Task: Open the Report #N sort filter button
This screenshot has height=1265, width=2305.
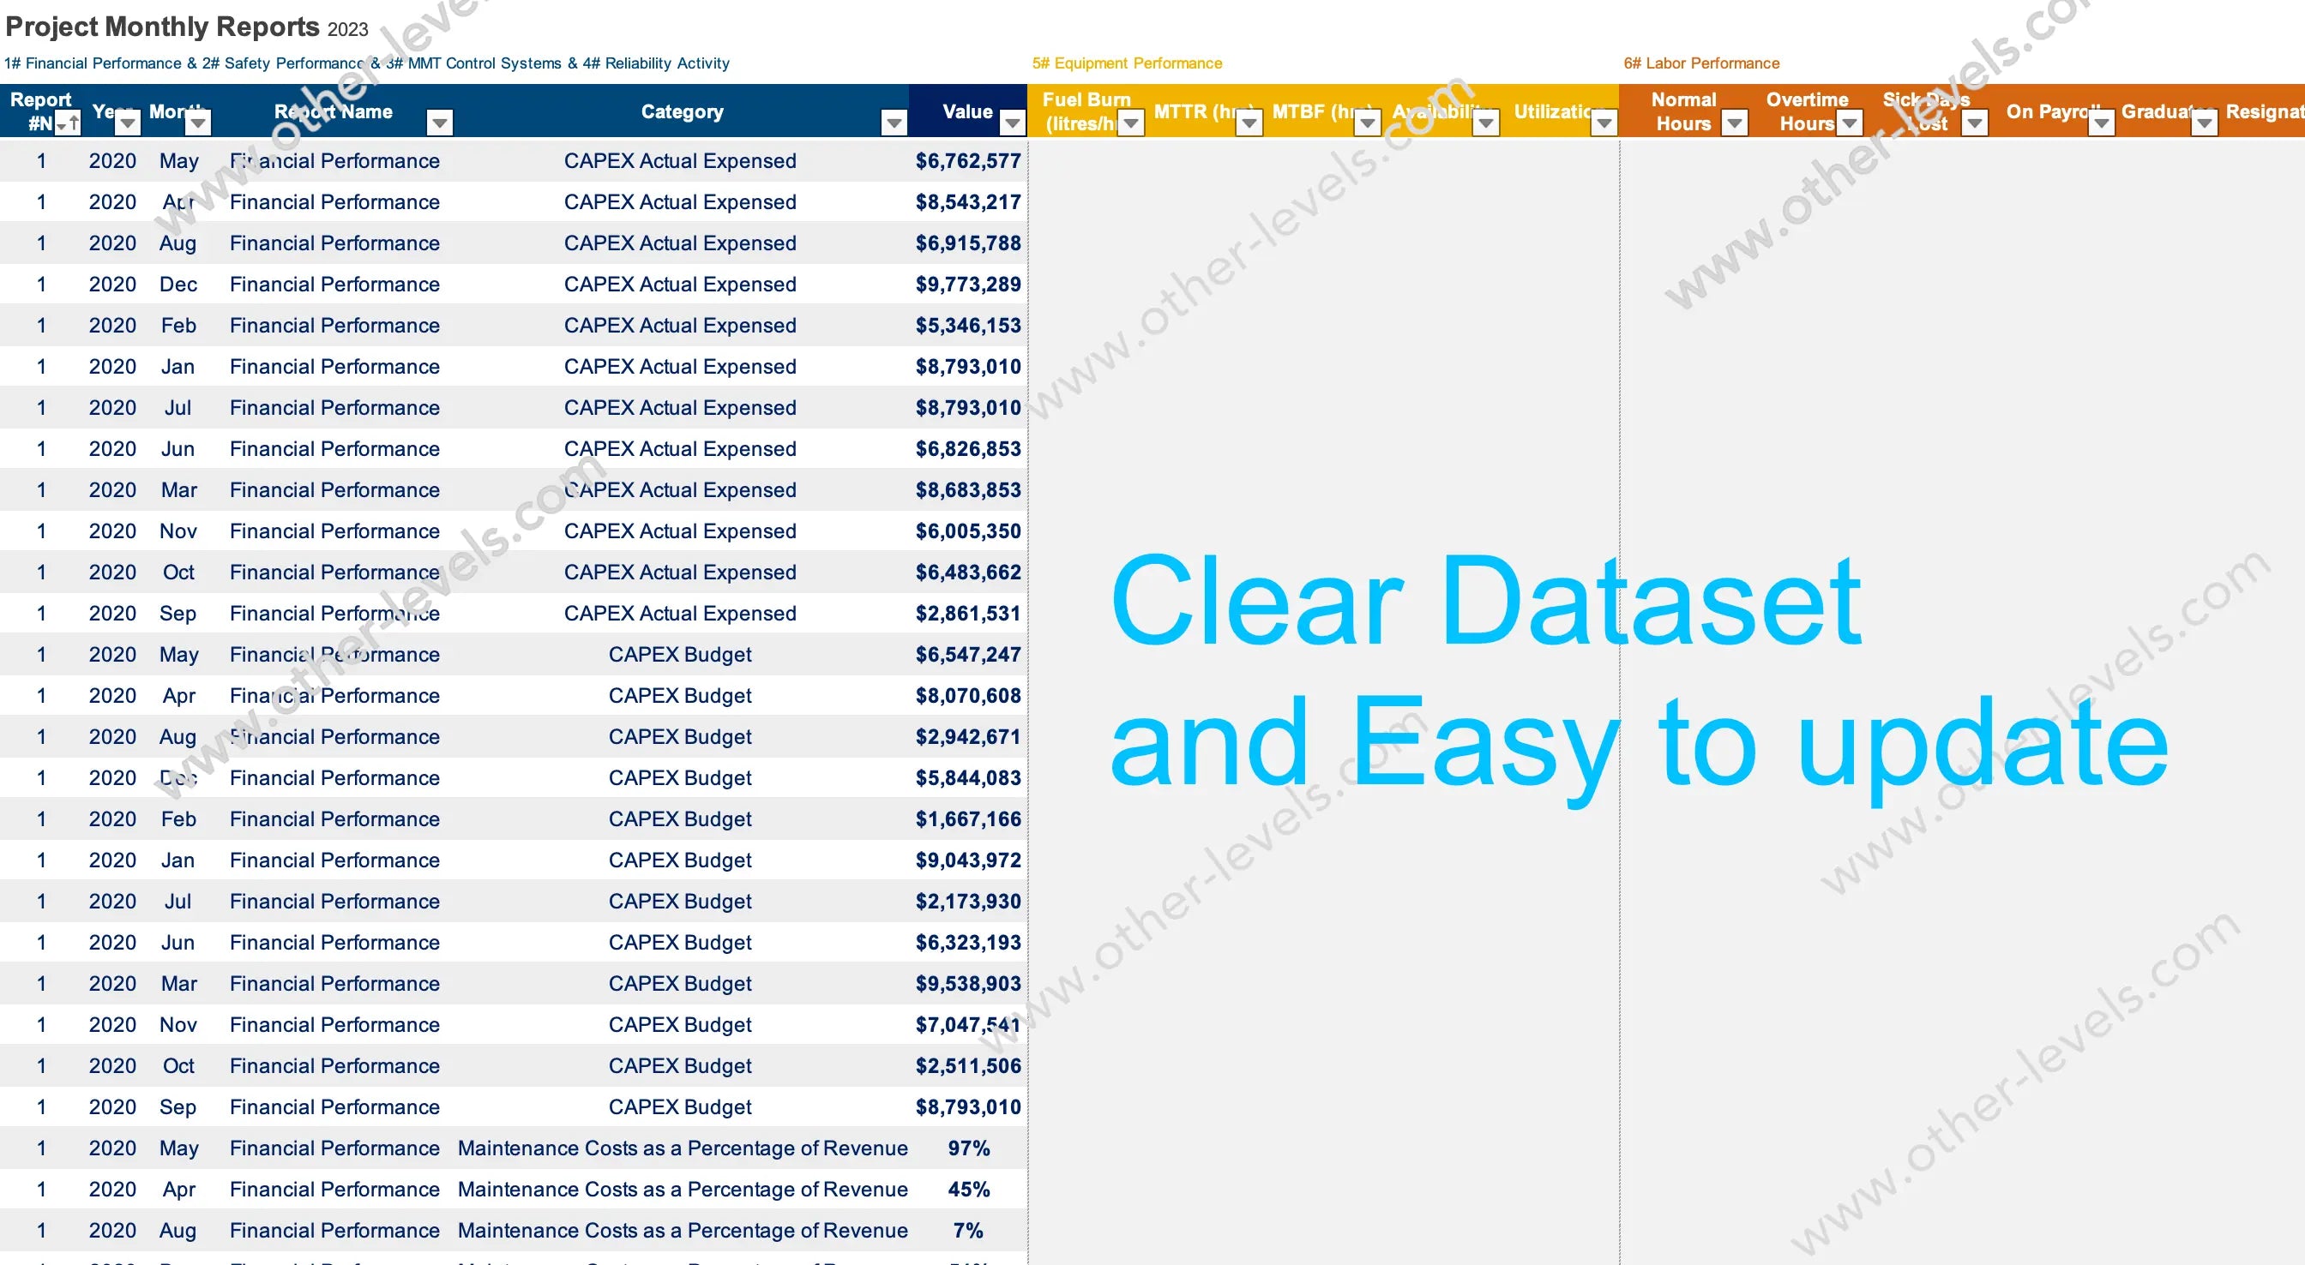Action: [x=68, y=123]
